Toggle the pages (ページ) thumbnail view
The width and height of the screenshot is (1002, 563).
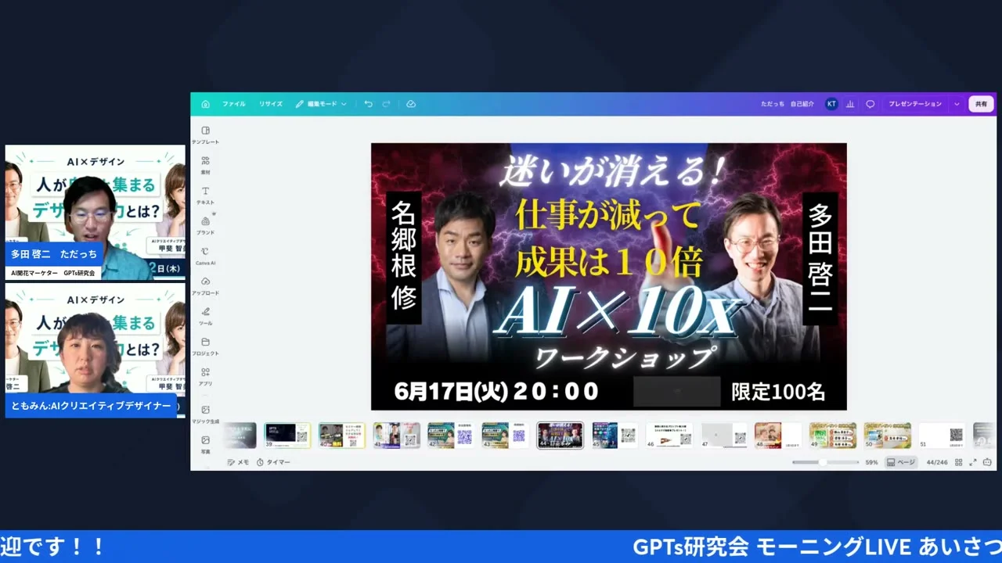point(901,462)
